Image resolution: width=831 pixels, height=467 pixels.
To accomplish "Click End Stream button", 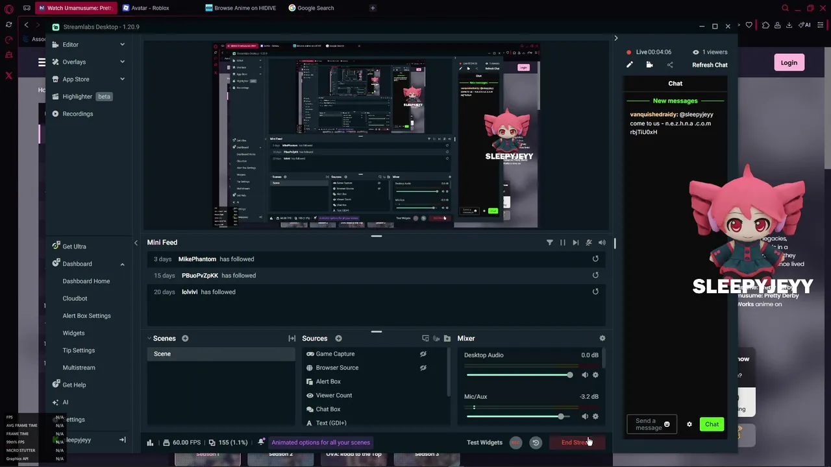I will 577,442.
